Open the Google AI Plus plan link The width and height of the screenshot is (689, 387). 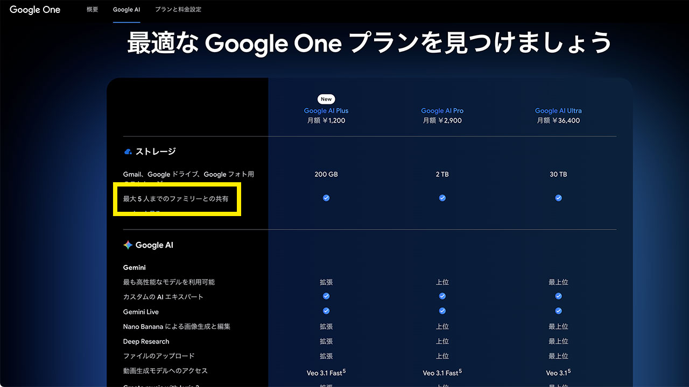click(326, 110)
